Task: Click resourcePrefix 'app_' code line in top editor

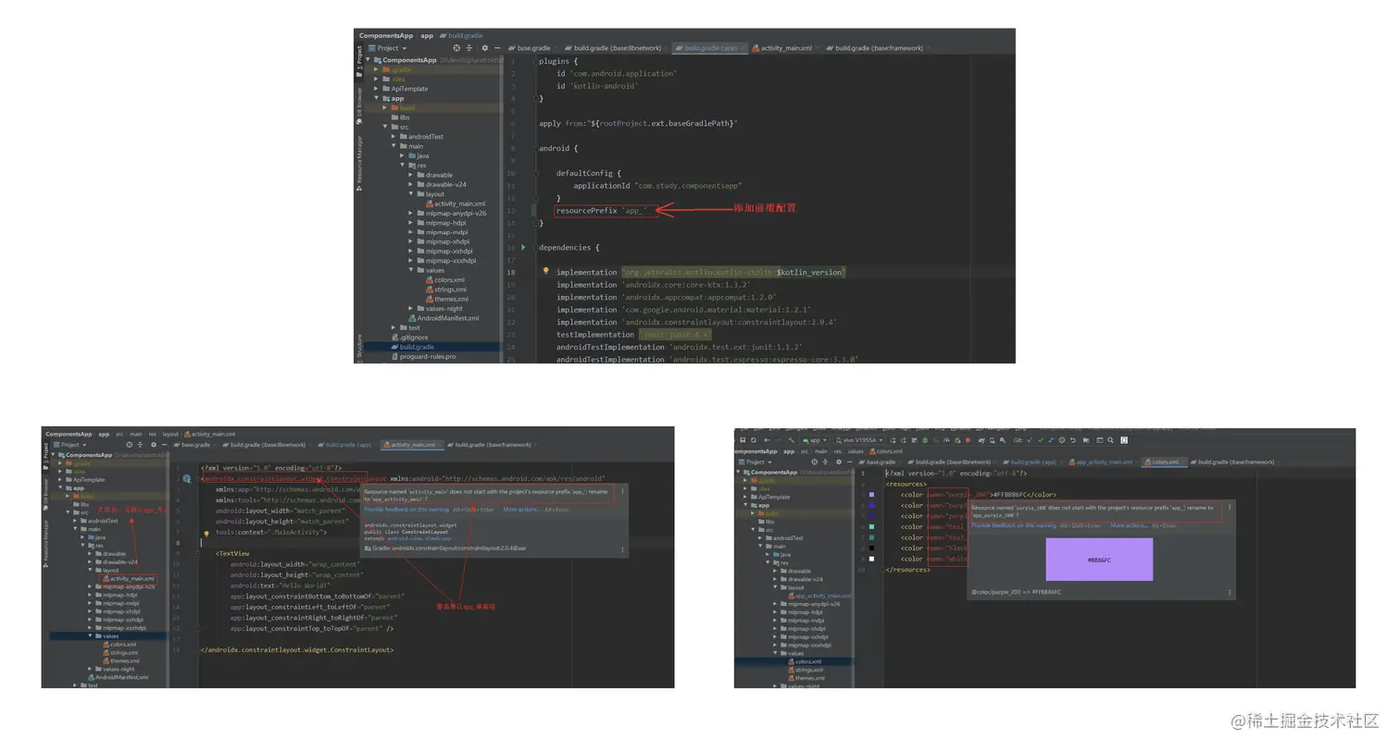Action: [601, 211]
